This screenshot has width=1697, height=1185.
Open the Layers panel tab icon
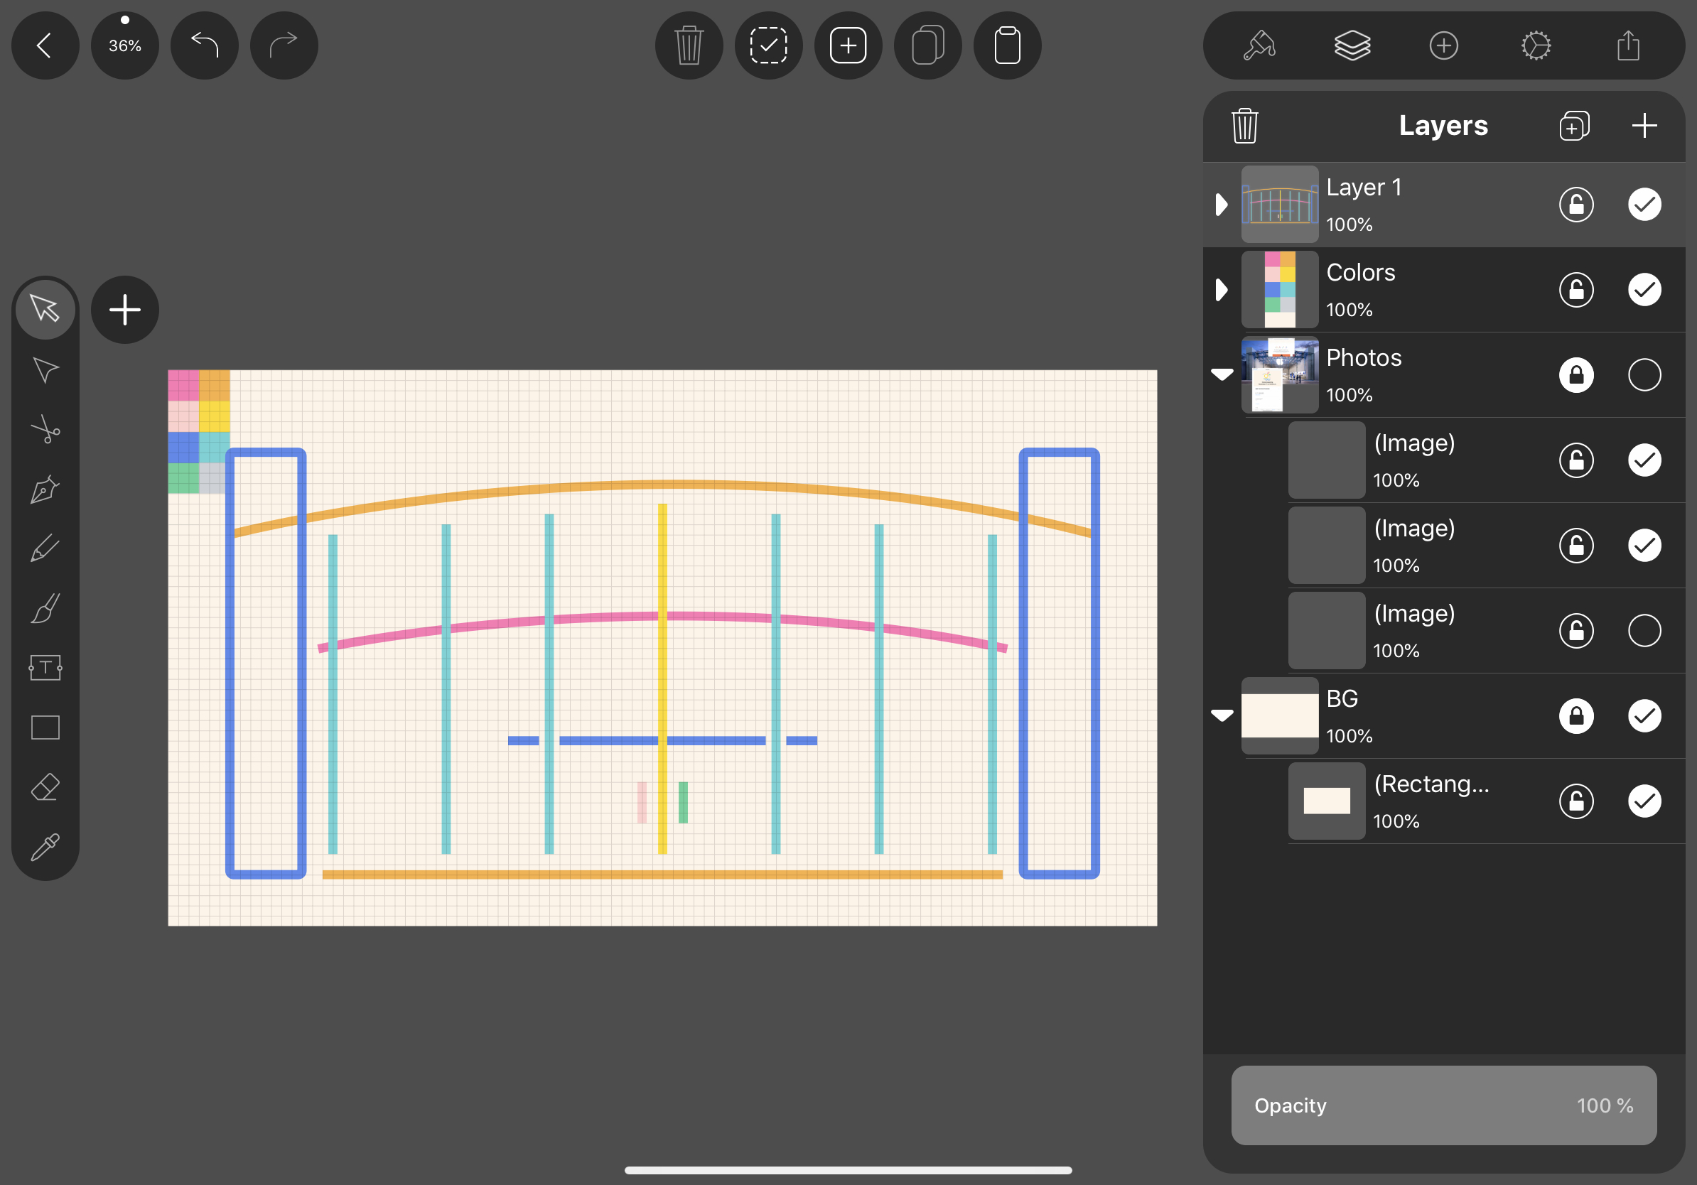coord(1352,45)
